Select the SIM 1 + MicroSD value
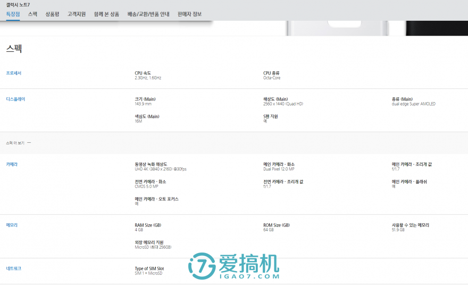The height and width of the screenshot is (285, 468). click(x=148, y=273)
